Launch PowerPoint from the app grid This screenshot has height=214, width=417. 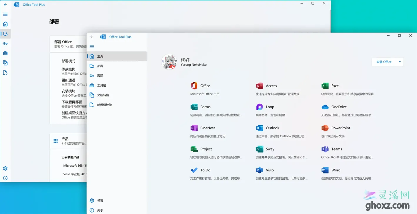point(325,128)
